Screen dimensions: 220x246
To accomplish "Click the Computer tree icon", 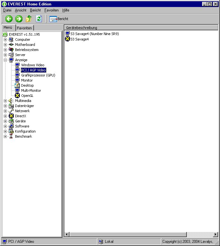I will (11, 40).
